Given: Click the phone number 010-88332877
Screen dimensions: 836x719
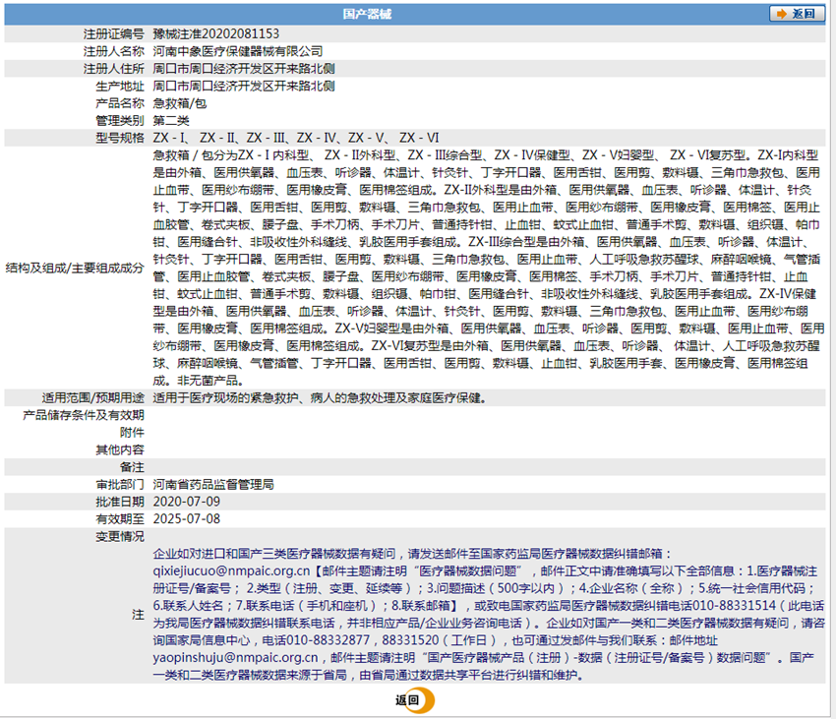Looking at the screenshot, I should click(x=328, y=640).
